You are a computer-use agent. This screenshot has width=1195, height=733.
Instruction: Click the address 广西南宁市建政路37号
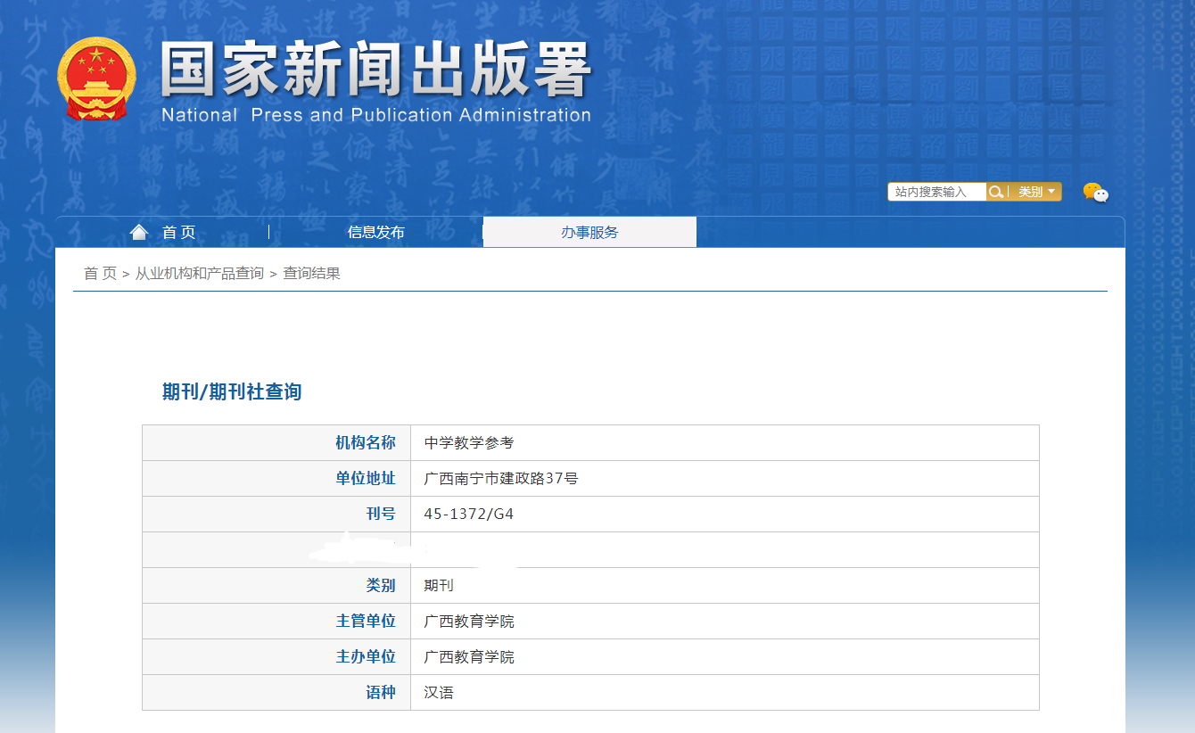click(500, 479)
